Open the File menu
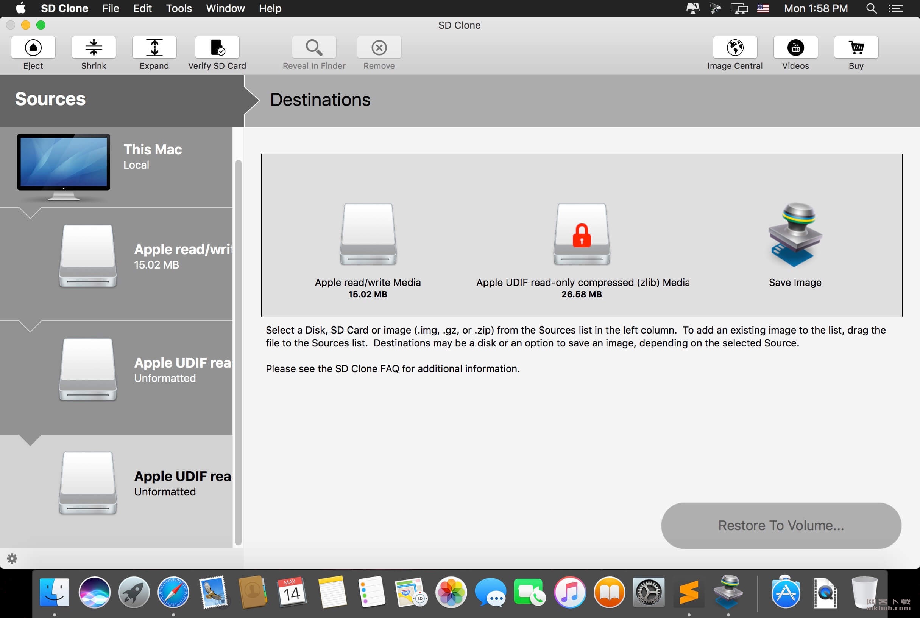 pos(111,8)
